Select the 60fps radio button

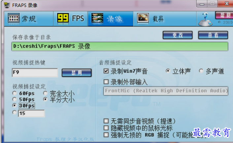tap(14, 93)
